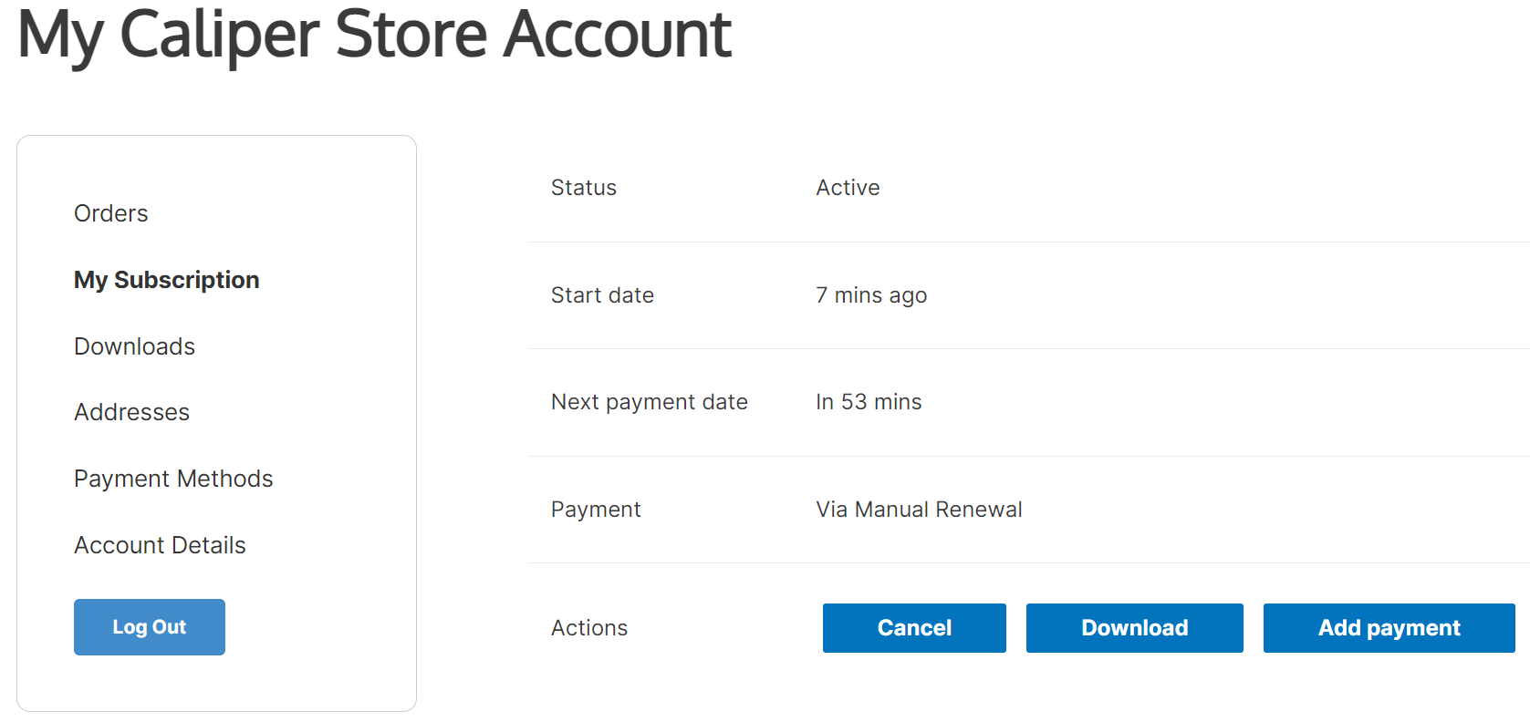Click the Log Out button
The image size is (1530, 722).
pos(150,627)
